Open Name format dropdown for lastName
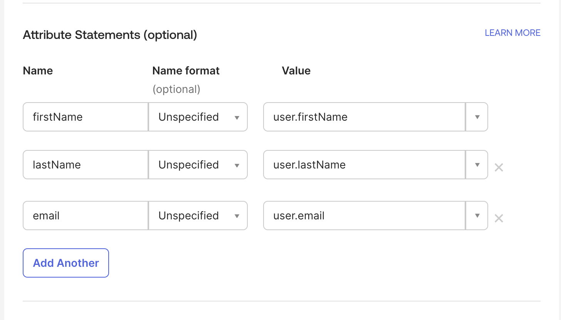This screenshot has width=561, height=320. pyautogui.click(x=198, y=165)
